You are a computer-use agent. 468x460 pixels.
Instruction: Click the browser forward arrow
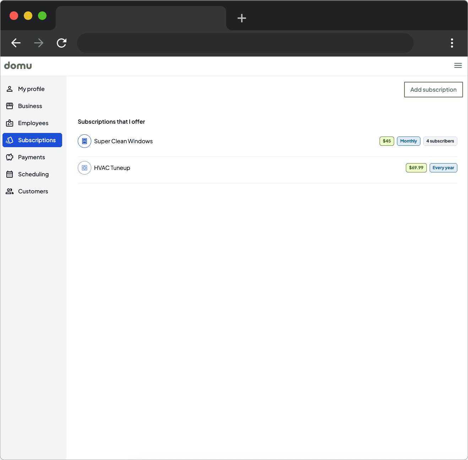tap(39, 43)
